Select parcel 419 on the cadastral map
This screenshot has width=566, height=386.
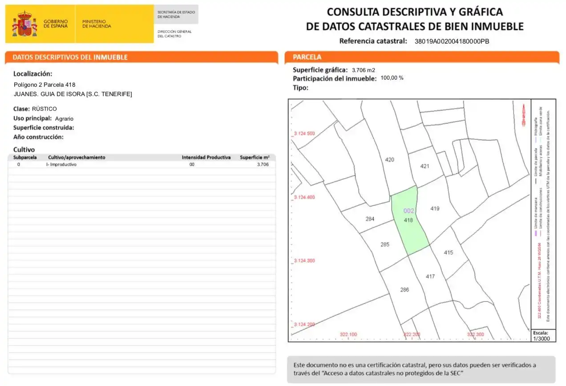coord(435,208)
